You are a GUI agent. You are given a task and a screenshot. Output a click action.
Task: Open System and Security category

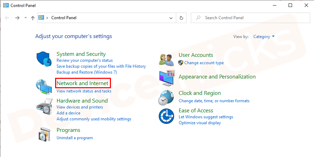tap(81, 54)
